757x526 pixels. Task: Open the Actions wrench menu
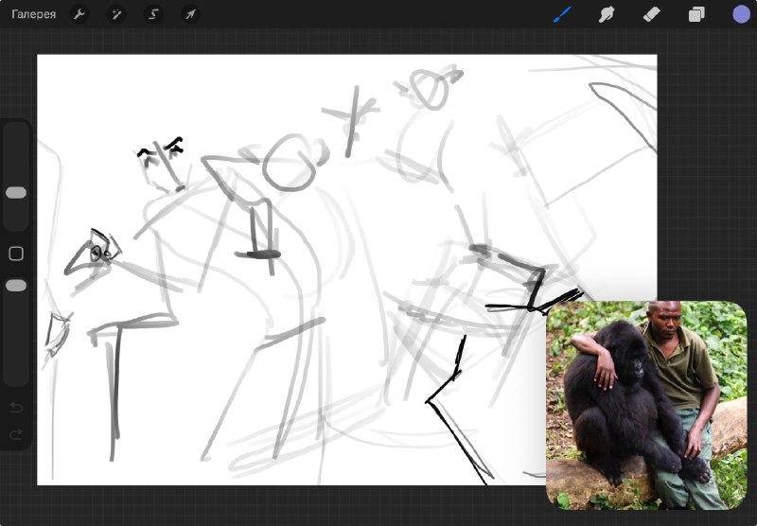[x=79, y=14]
